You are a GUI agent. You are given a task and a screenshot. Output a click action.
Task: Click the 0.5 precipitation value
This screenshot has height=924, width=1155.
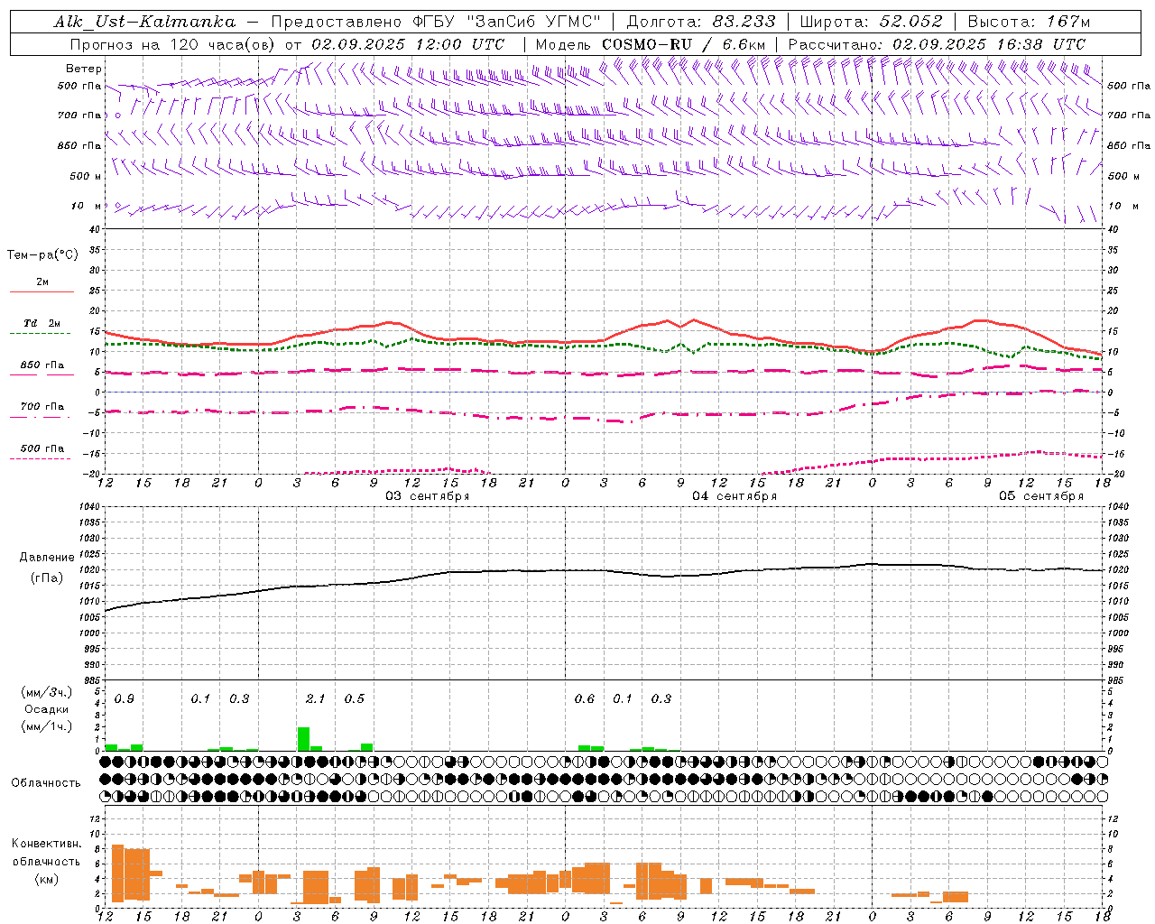355,698
